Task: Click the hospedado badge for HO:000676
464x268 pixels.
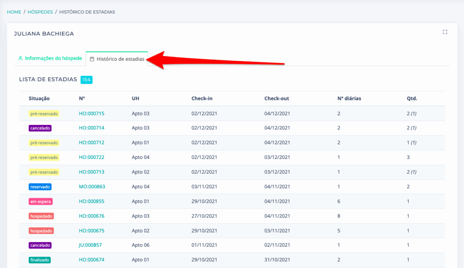Action: (41, 216)
